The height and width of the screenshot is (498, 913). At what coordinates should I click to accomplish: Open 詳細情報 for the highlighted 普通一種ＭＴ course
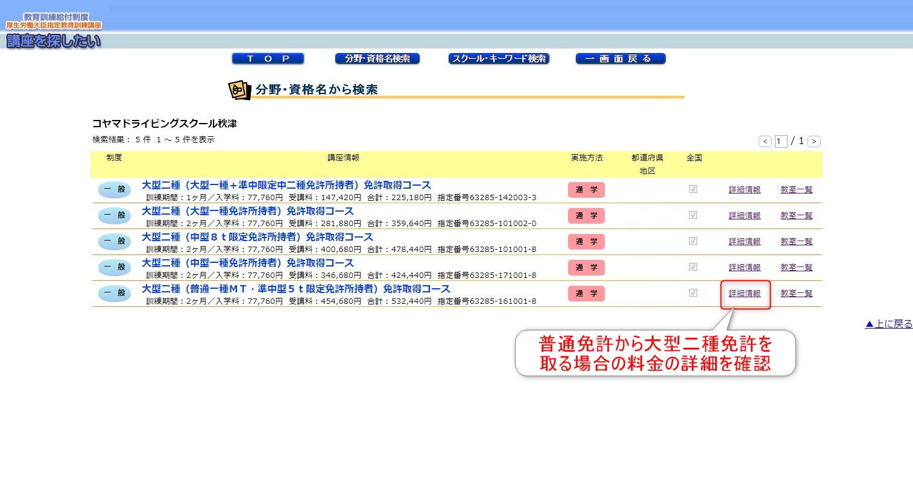[745, 294]
